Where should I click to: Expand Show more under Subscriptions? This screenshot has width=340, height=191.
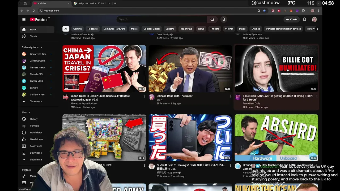(x=37, y=101)
